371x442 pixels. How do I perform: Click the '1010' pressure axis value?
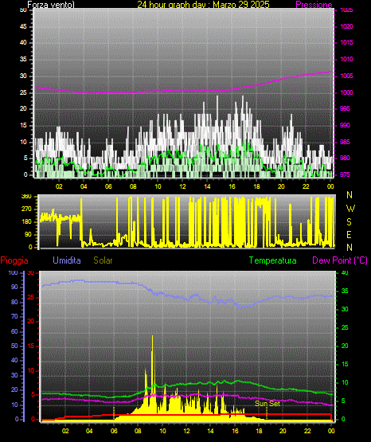coord(346,59)
